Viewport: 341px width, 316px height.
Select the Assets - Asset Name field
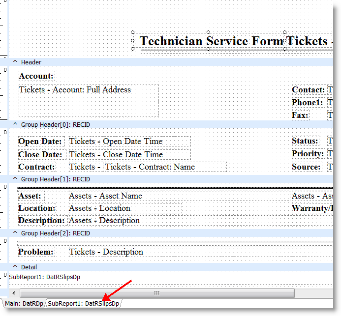tap(105, 196)
